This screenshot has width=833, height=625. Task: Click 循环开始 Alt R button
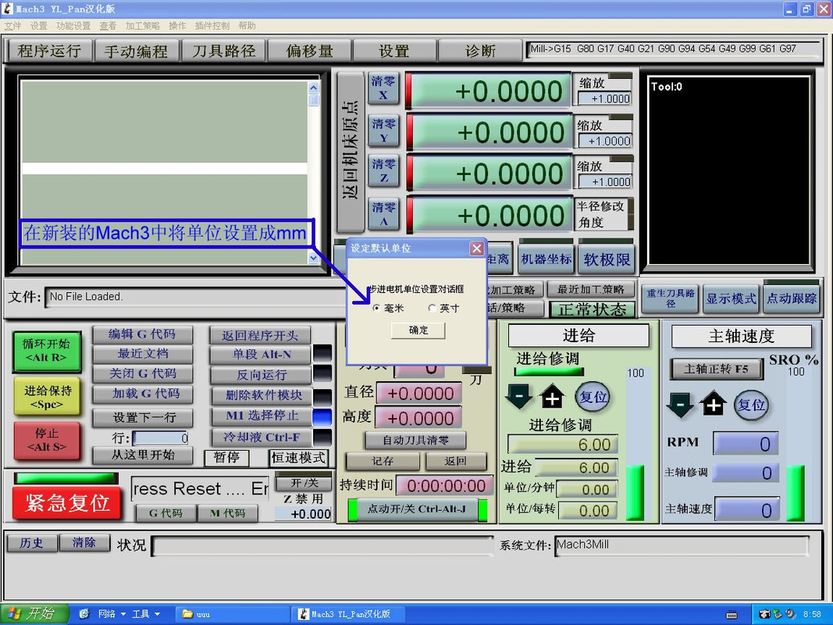coord(47,351)
